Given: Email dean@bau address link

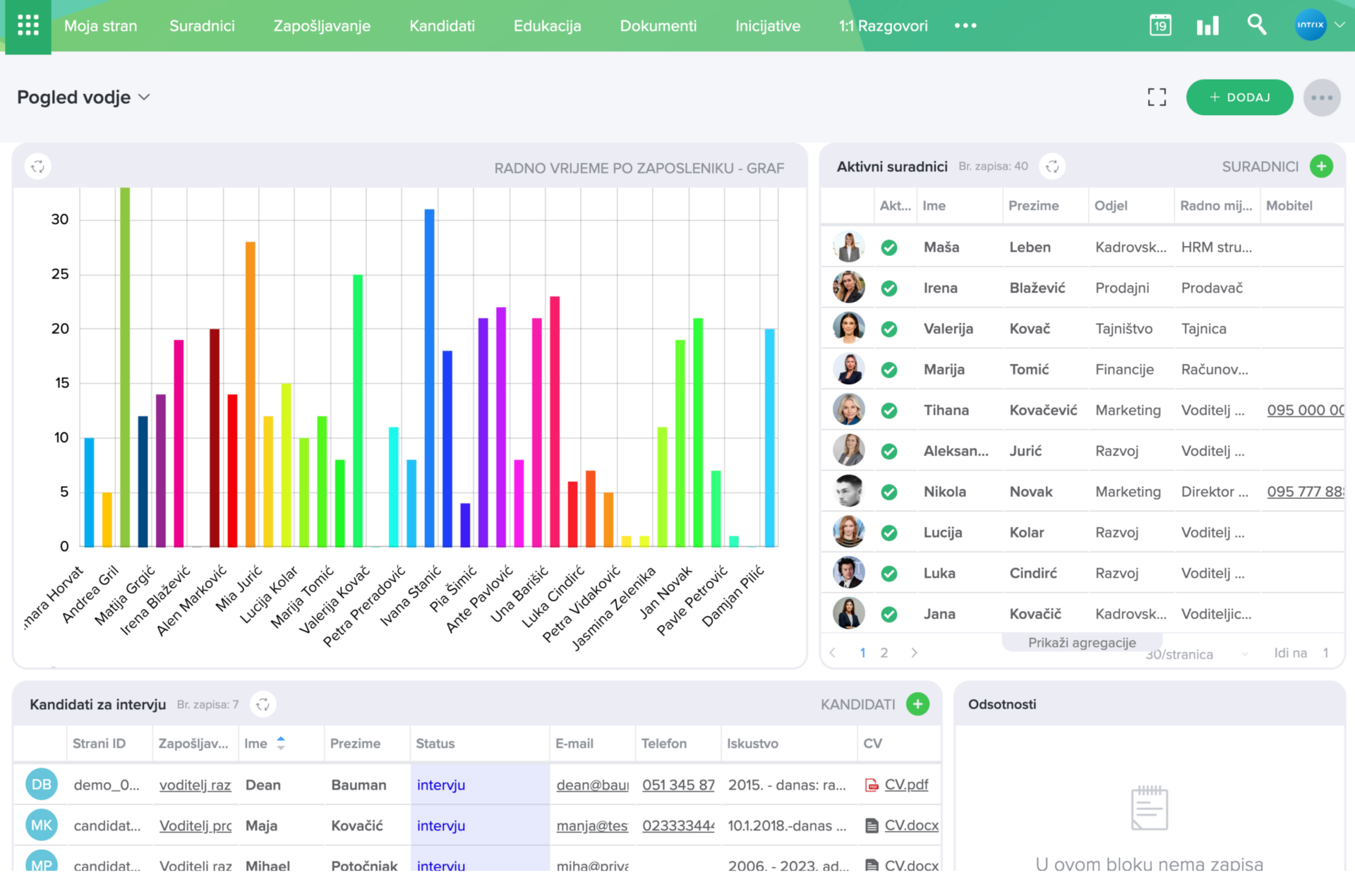Looking at the screenshot, I should (592, 785).
